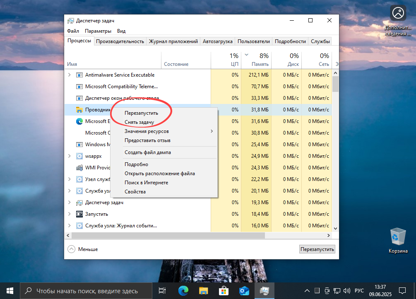Switch keyboard layout via the РУС indicator

tap(358, 290)
